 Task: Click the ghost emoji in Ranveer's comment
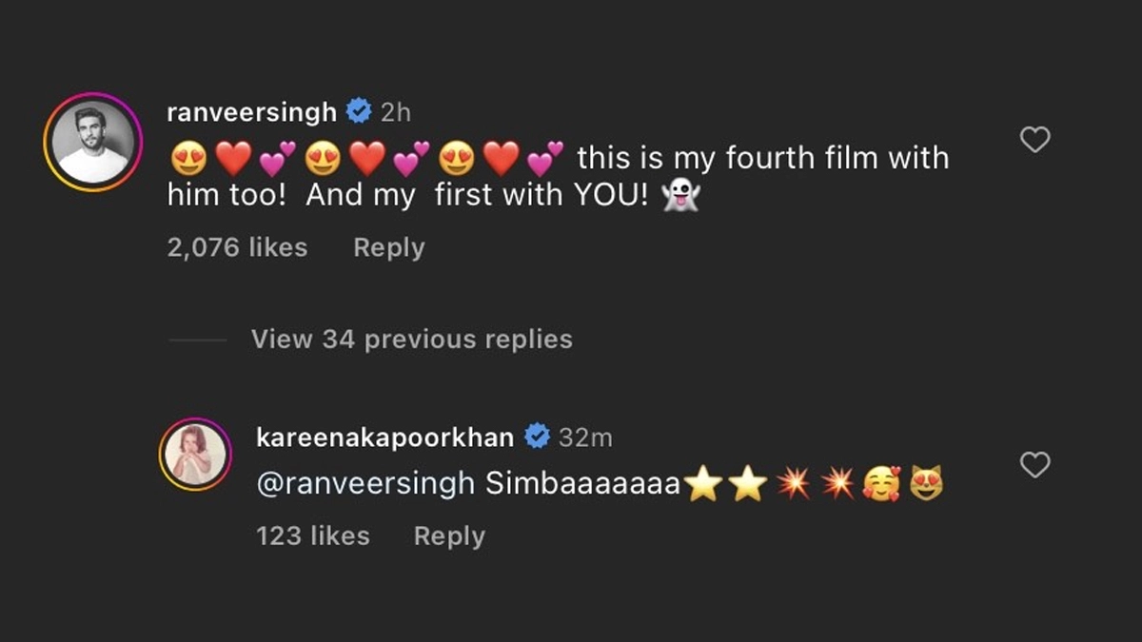679,196
